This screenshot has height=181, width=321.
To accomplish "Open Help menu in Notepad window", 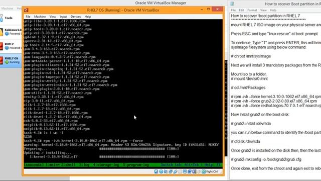I will click(x=273, y=10).
